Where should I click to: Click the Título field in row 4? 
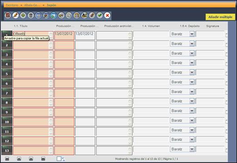coord(33,64)
